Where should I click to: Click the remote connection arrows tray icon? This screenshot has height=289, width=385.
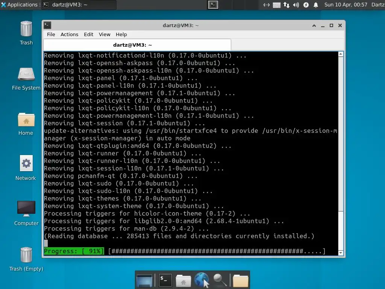267,5
